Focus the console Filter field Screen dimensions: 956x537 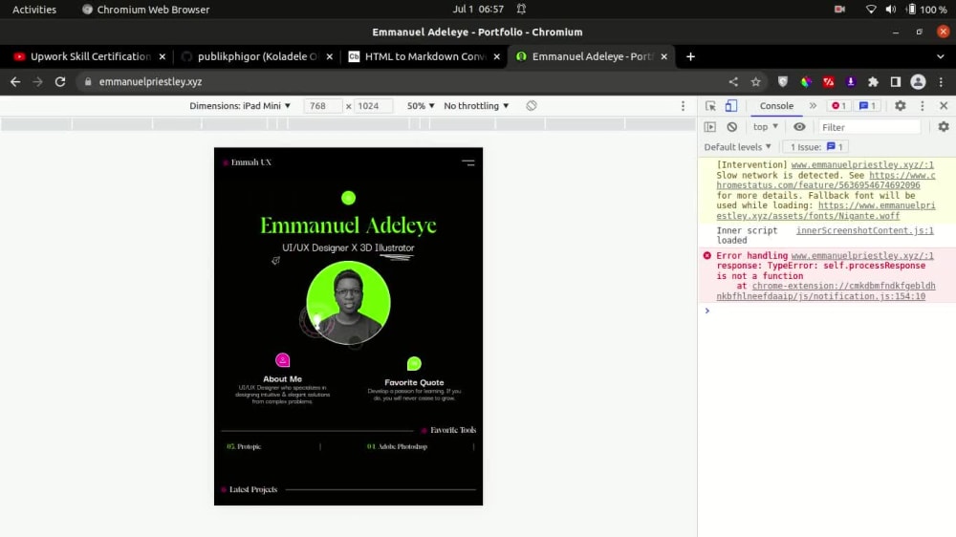pos(868,127)
